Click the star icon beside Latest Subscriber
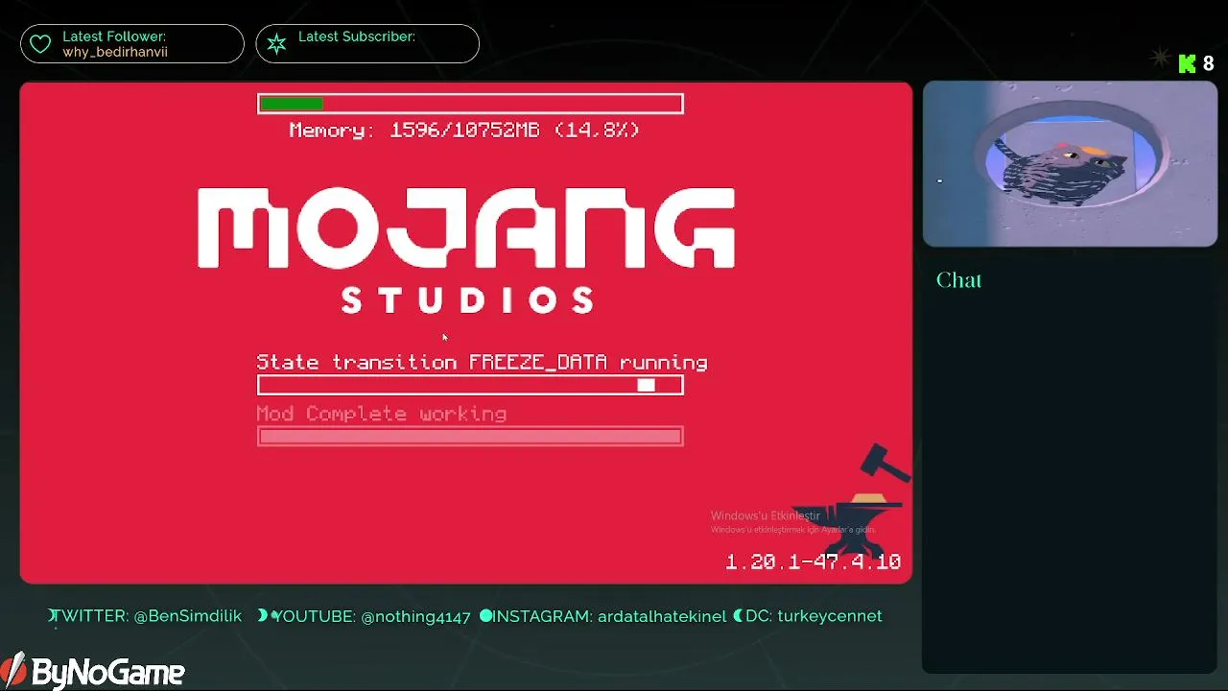This screenshot has height=691, width=1228. click(x=276, y=44)
